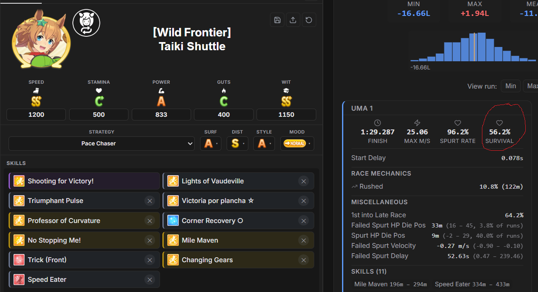Screen dimensions: 538x292
Task: View the Min run
Action: [x=511, y=86]
